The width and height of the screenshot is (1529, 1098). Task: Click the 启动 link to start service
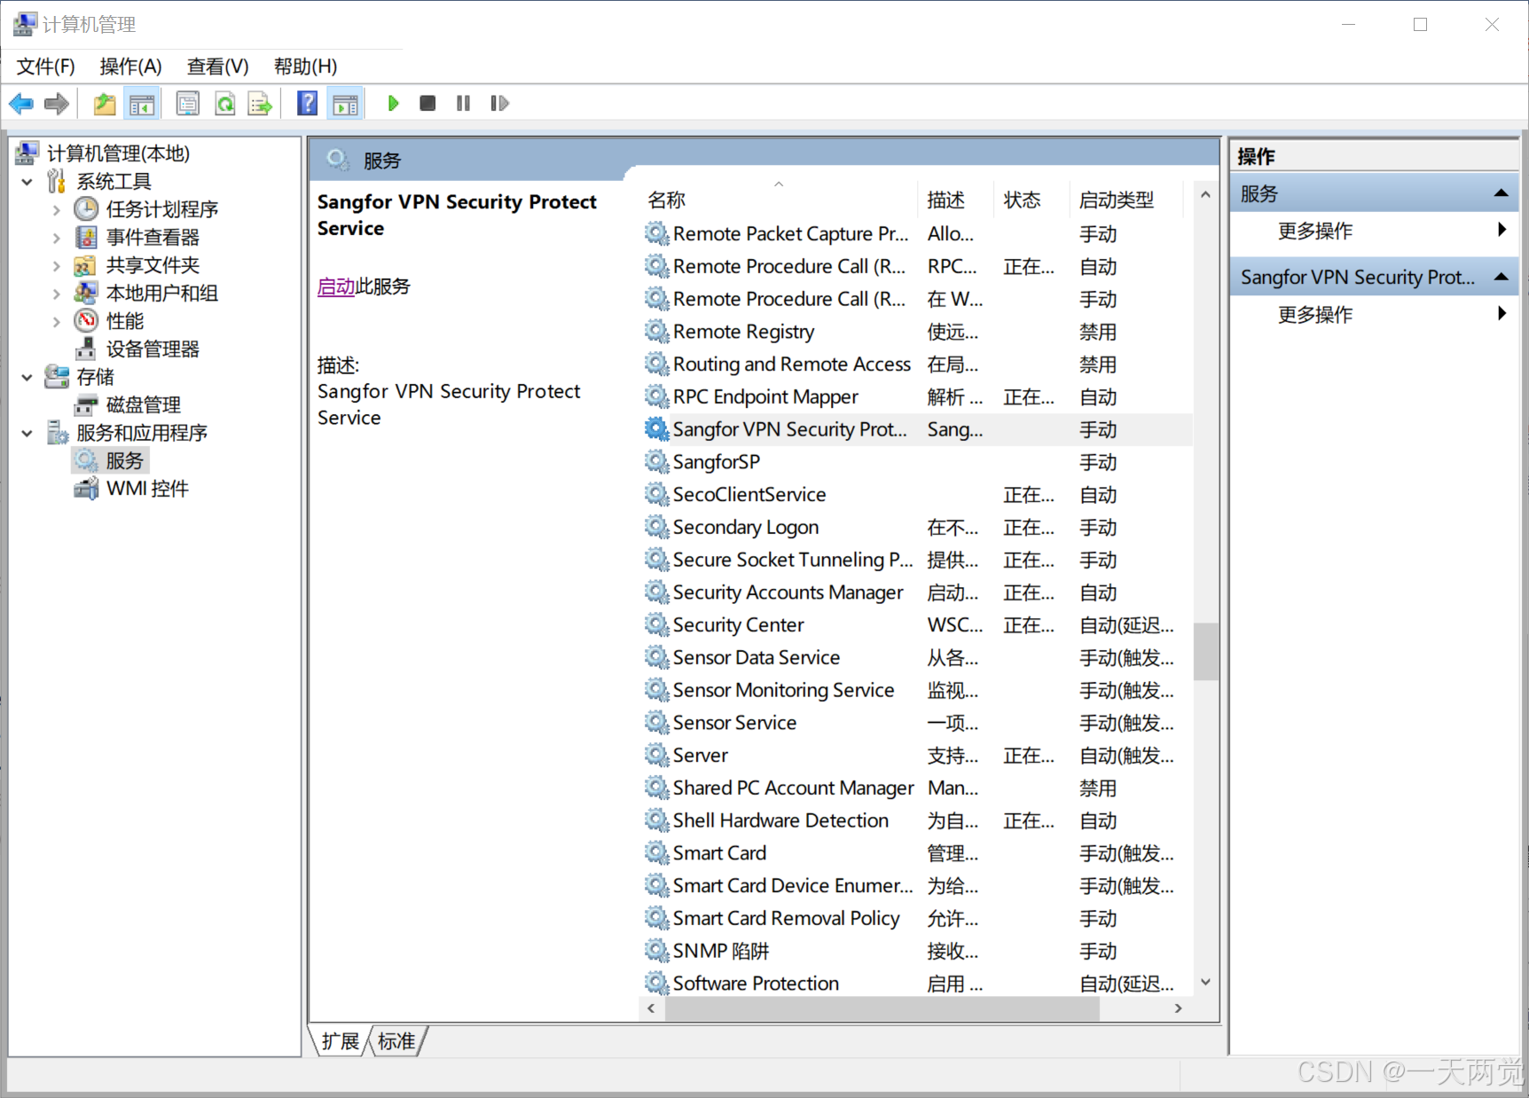pyautogui.click(x=336, y=286)
